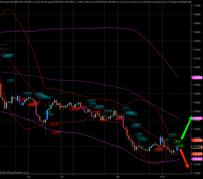Select the magenta 1.63587 price marker
This screenshot has width=203, height=179.
point(197,118)
